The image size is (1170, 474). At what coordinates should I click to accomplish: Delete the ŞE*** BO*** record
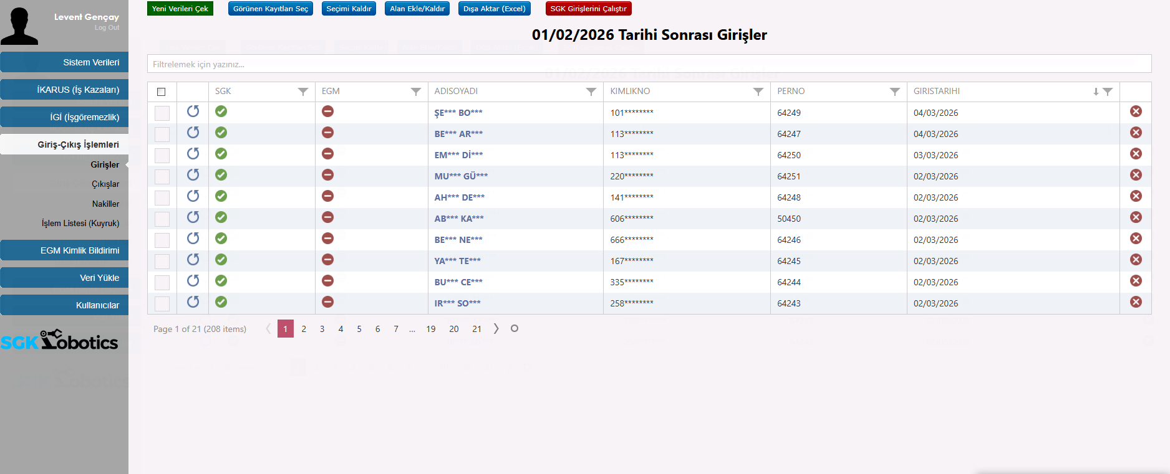point(1136,111)
